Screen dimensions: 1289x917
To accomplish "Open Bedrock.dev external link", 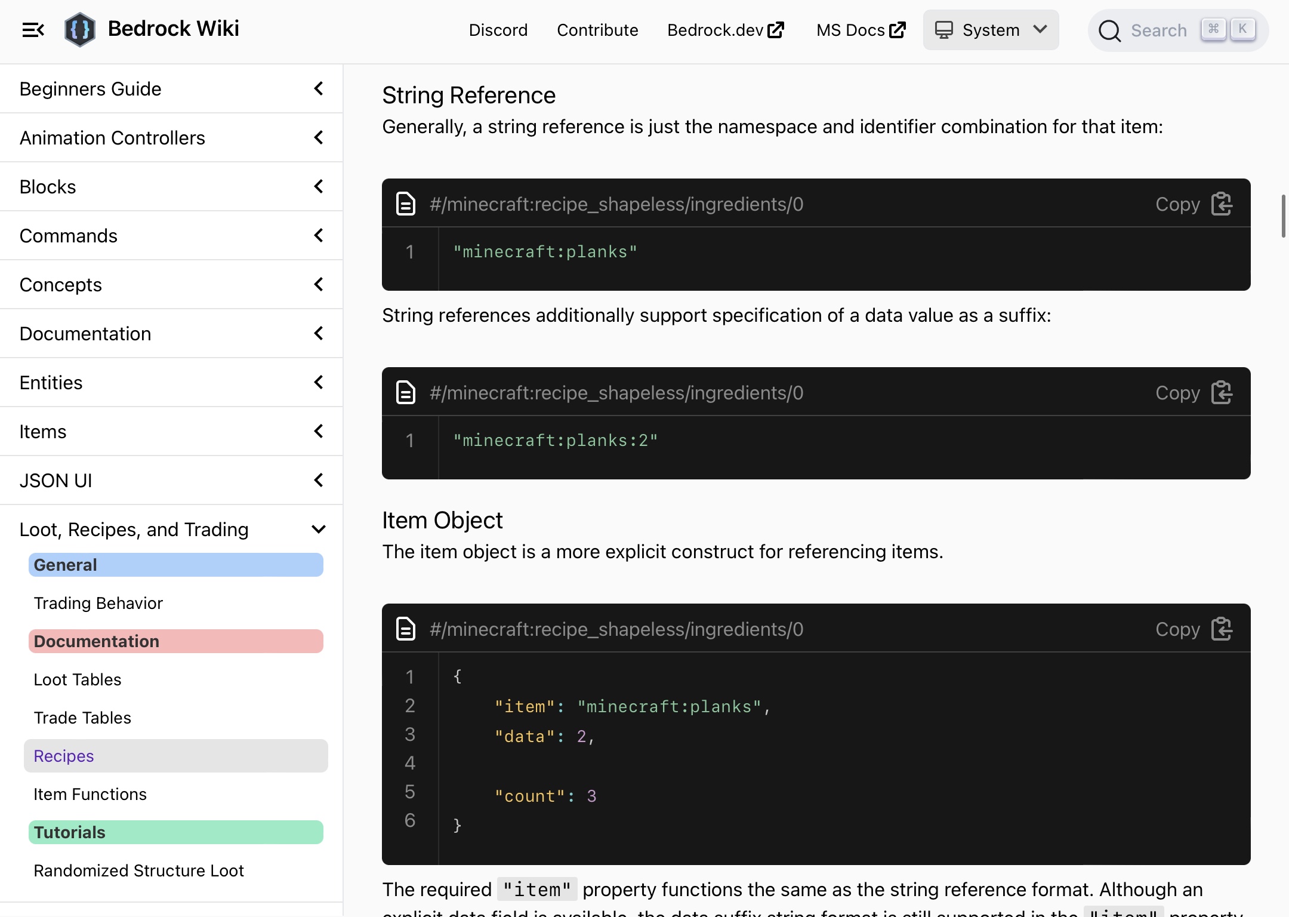I will point(726,30).
